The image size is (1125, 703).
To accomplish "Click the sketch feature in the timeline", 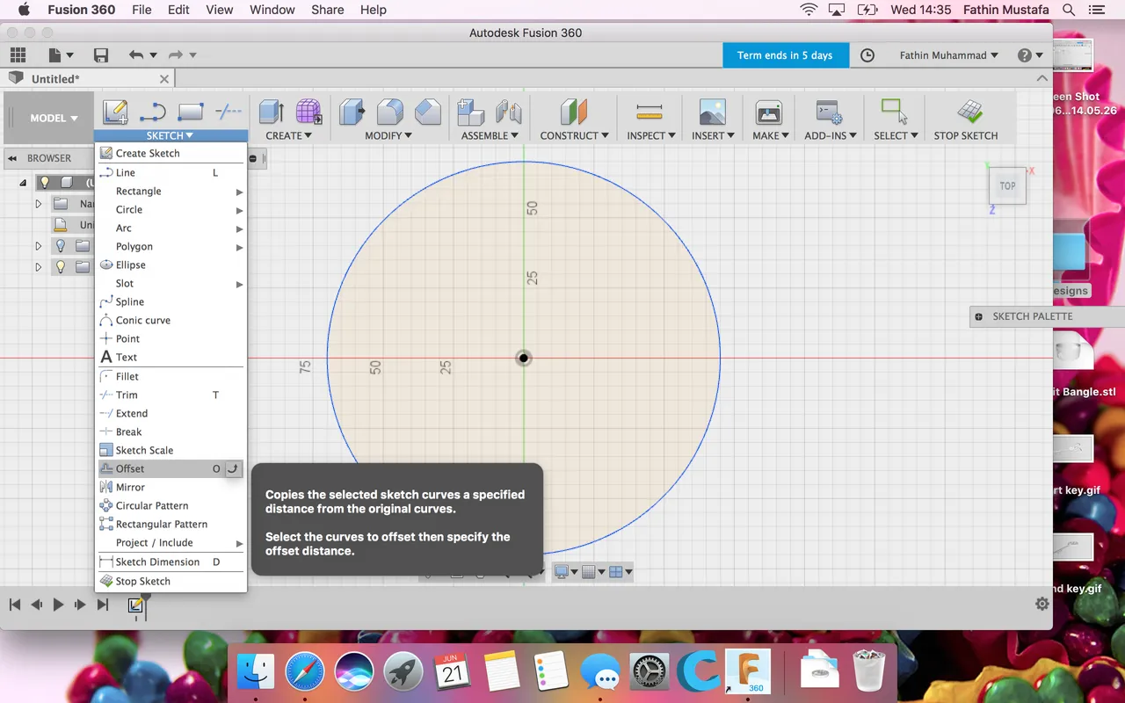I will click(x=135, y=605).
